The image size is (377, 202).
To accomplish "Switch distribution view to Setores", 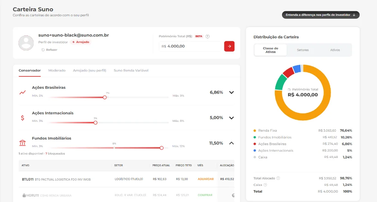I will pyautogui.click(x=303, y=50).
